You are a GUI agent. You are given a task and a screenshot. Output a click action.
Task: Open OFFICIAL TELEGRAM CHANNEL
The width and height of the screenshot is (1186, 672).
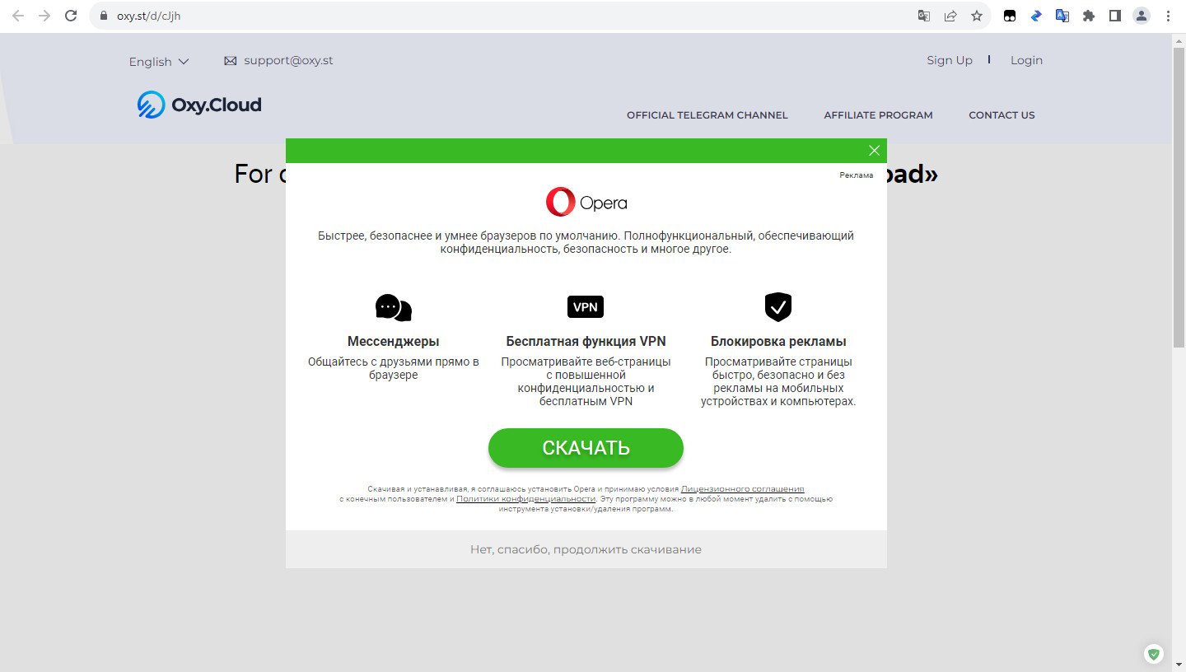(707, 114)
